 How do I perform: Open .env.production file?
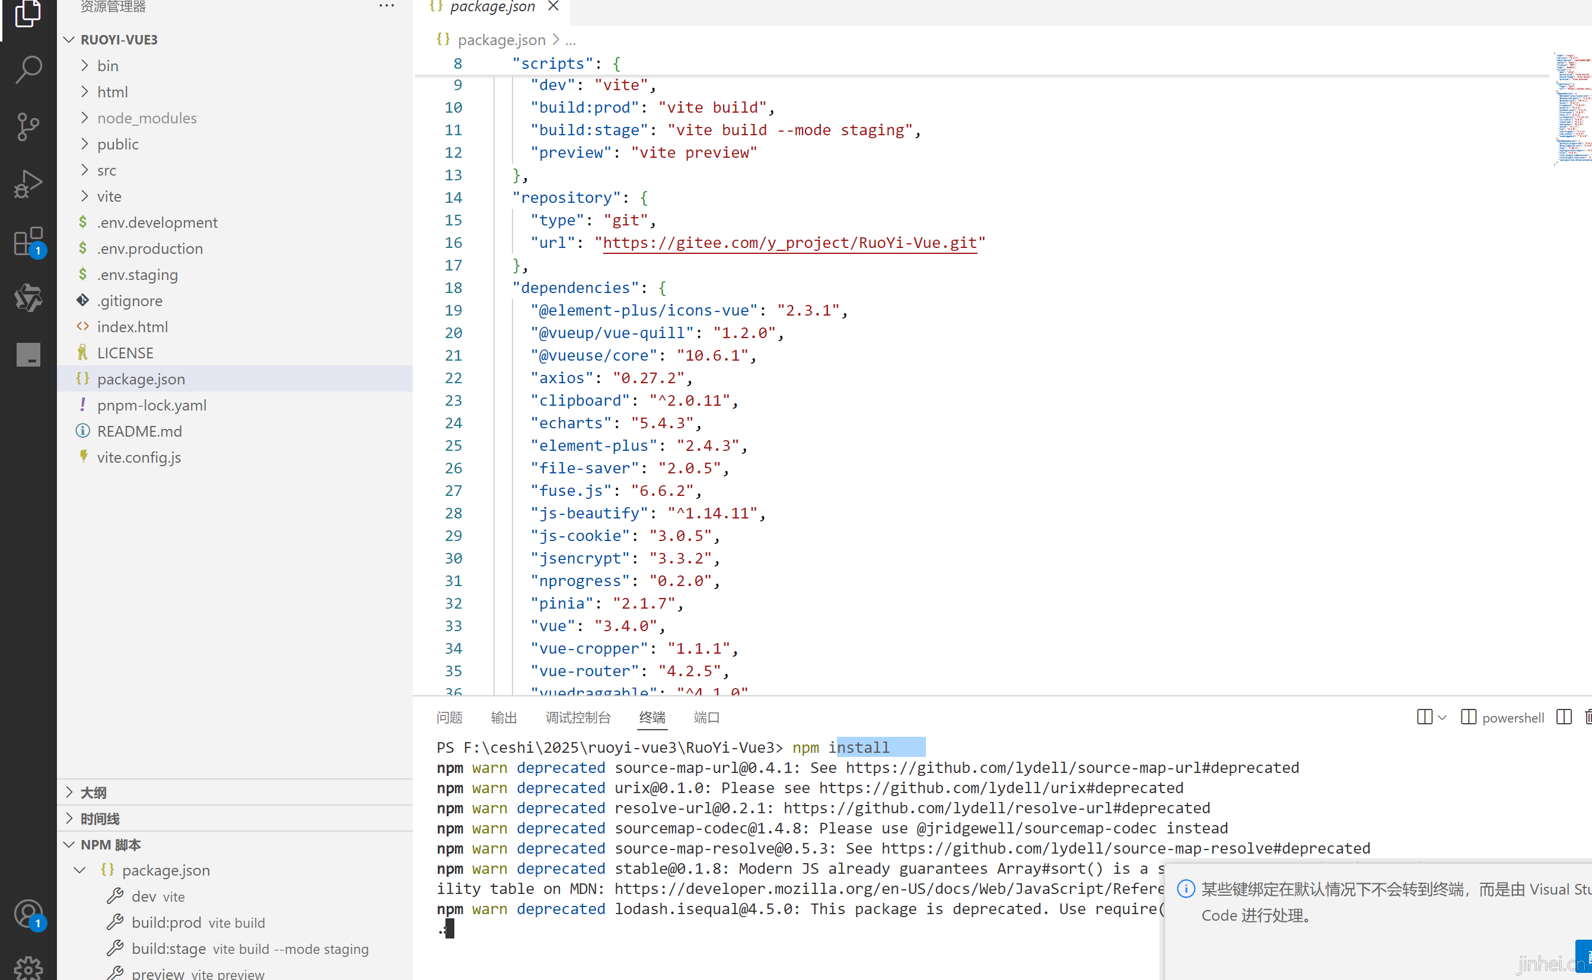[149, 248]
